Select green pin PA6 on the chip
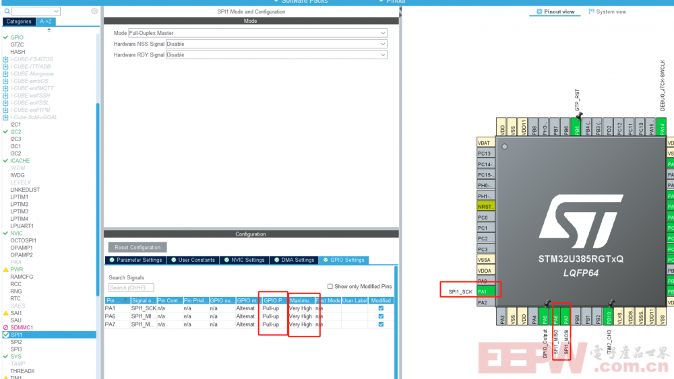 [556, 316]
